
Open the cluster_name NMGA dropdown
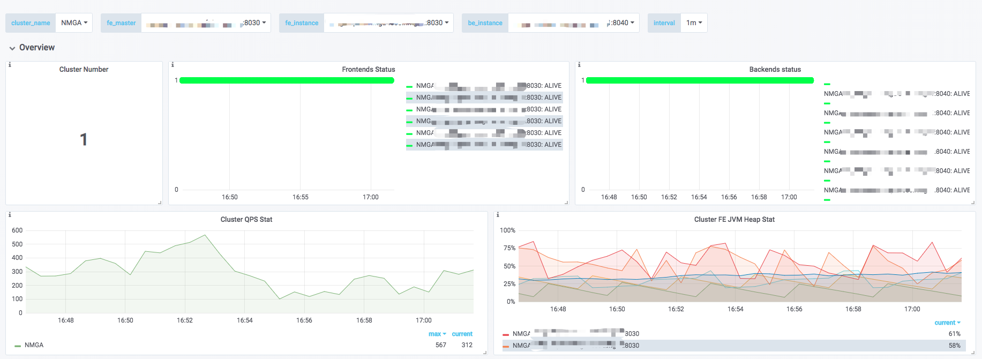pos(74,23)
